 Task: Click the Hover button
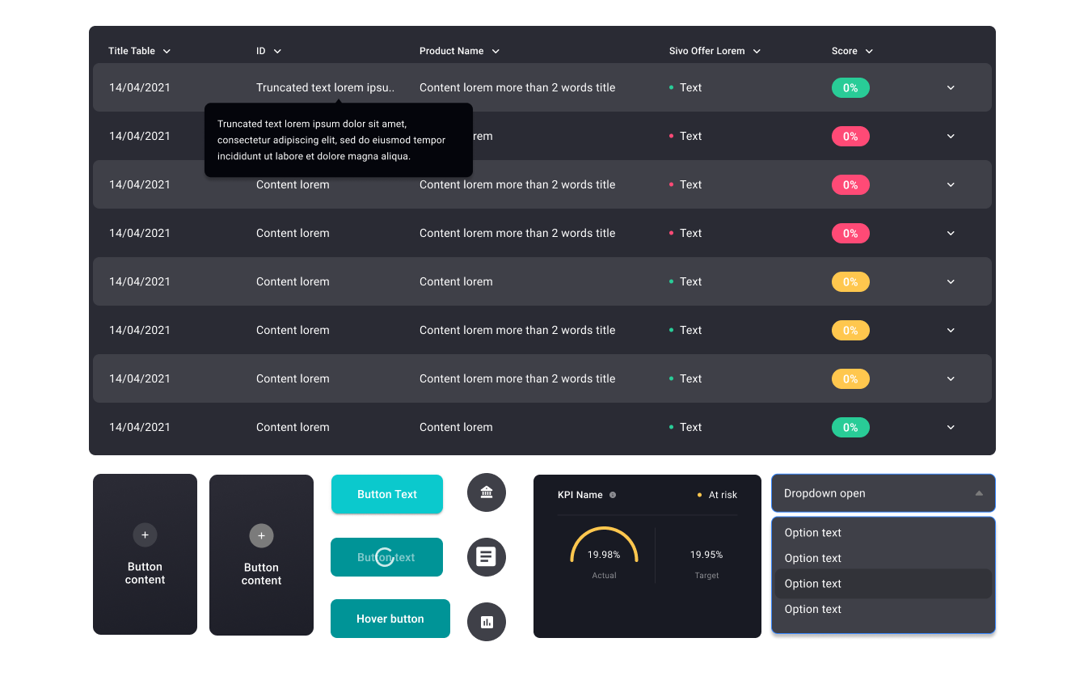point(390,619)
